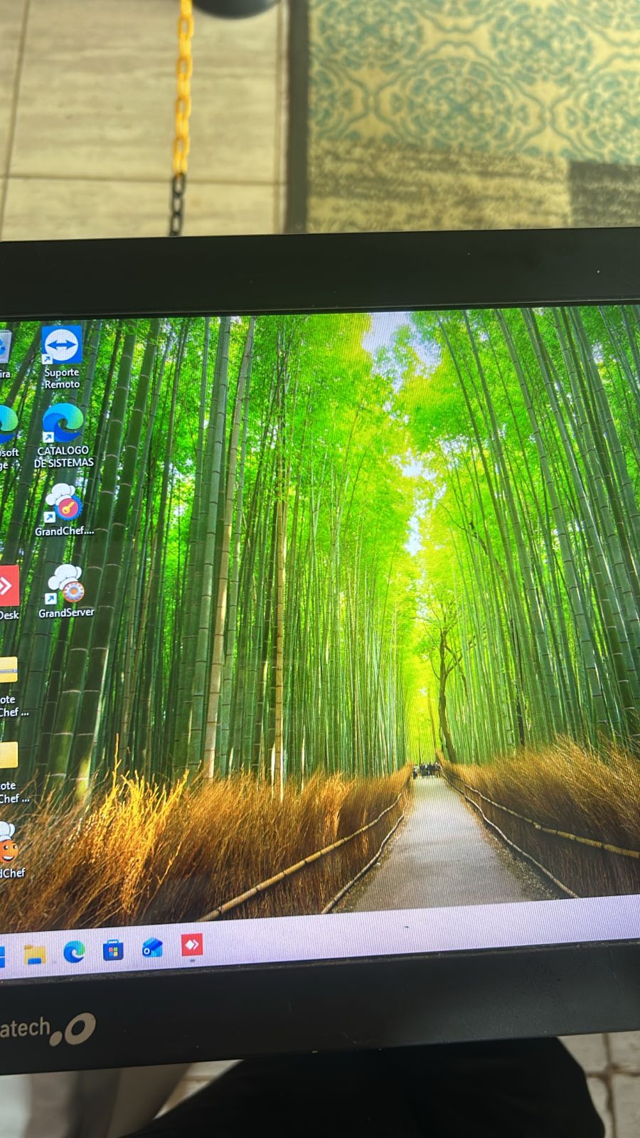Select the Lixeira recycle bin icon
The width and height of the screenshot is (640, 1138).
tap(3, 349)
